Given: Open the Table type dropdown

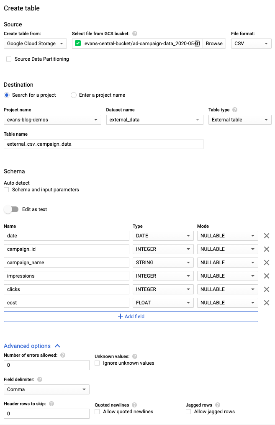Looking at the screenshot, I should click(240, 120).
